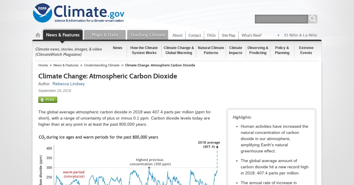Click the CO2 800,000 years chart image
This screenshot has height=185, width=354.
pyautogui.click(x=130, y=159)
